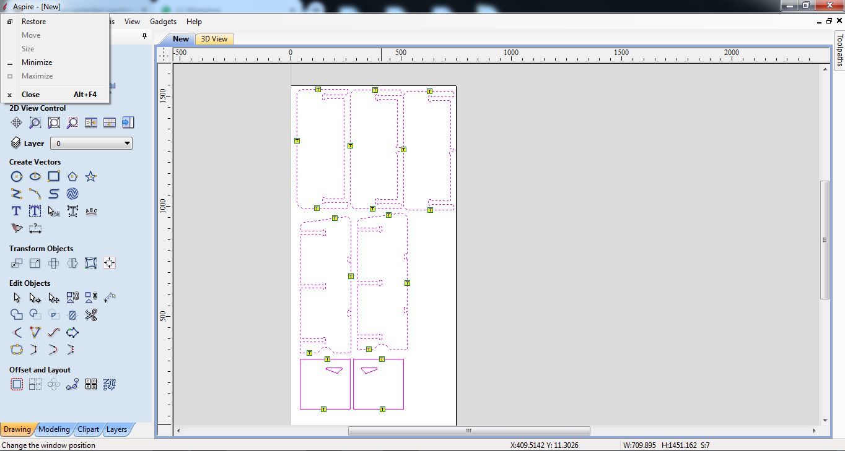Click the vertical scrollbar thumb
The image size is (845, 451).
coord(825,240)
